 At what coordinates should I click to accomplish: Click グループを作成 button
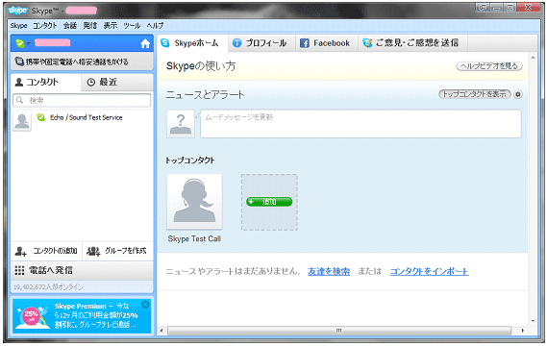118,251
